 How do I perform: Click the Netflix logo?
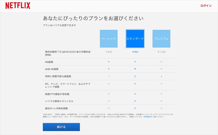pos(18,6)
